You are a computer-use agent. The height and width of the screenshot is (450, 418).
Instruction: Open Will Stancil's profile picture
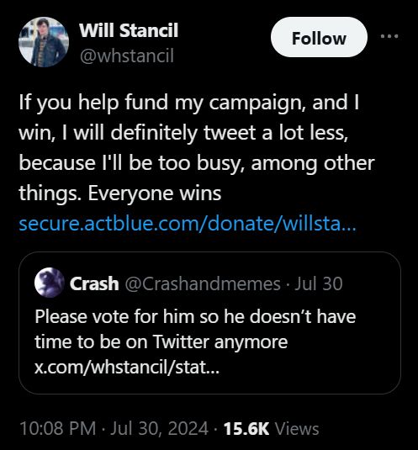coord(44,42)
